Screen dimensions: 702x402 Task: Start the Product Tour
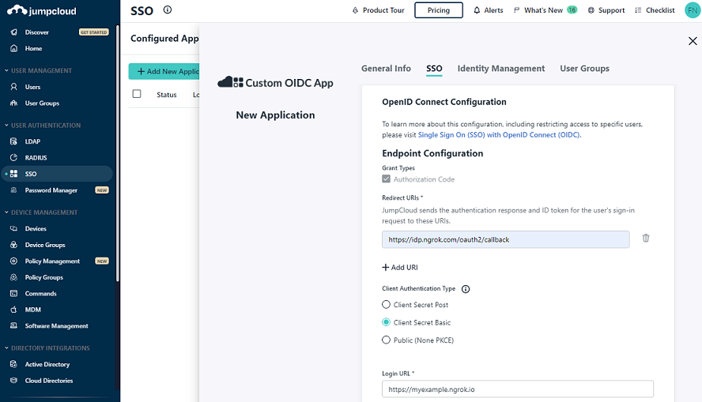click(x=379, y=10)
